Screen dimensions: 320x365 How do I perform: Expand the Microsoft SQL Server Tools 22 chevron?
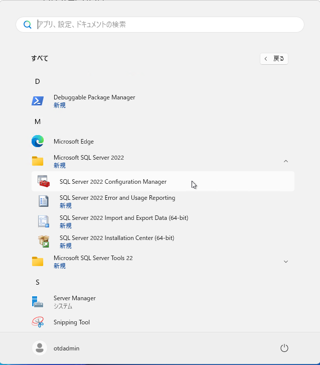[x=286, y=262]
